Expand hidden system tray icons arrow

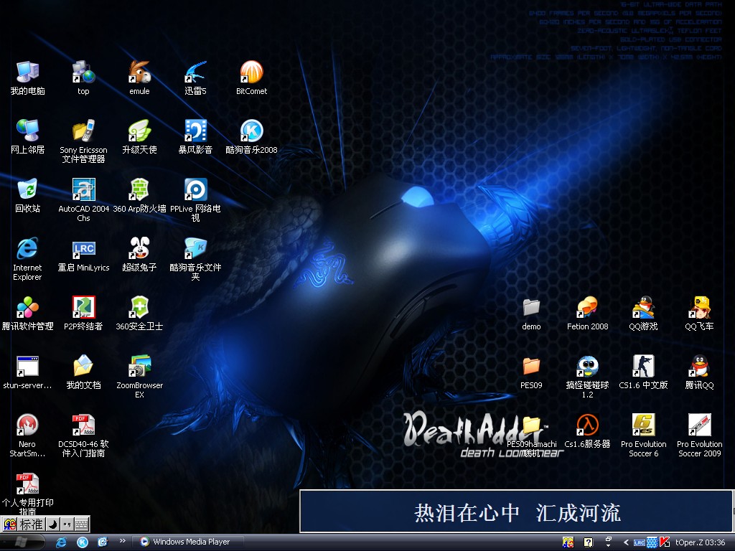pos(626,542)
